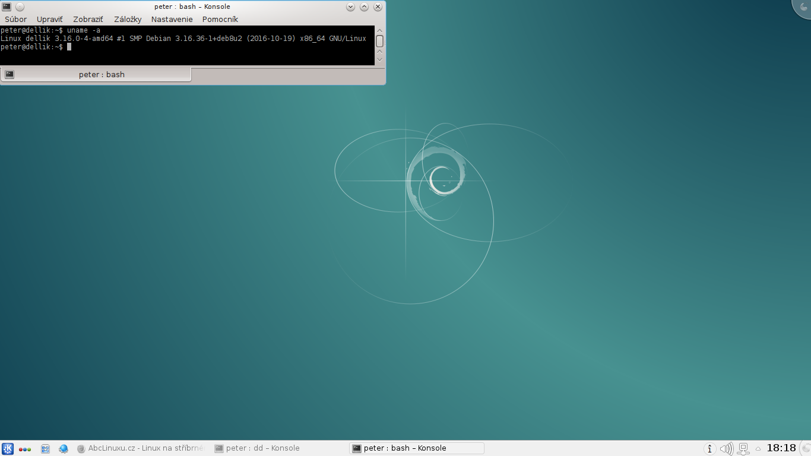Open the Nastavenie menu
Viewport: 811px width, 456px height.
click(172, 19)
